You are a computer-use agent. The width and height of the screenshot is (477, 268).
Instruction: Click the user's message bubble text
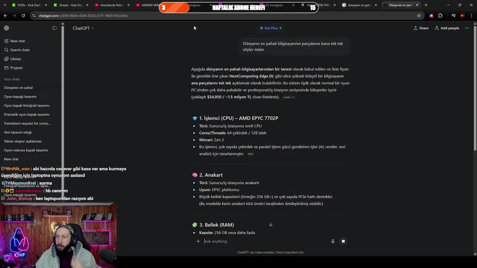tap(293, 47)
